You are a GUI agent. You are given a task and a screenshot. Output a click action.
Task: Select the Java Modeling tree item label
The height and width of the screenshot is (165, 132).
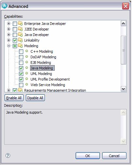click(42, 68)
